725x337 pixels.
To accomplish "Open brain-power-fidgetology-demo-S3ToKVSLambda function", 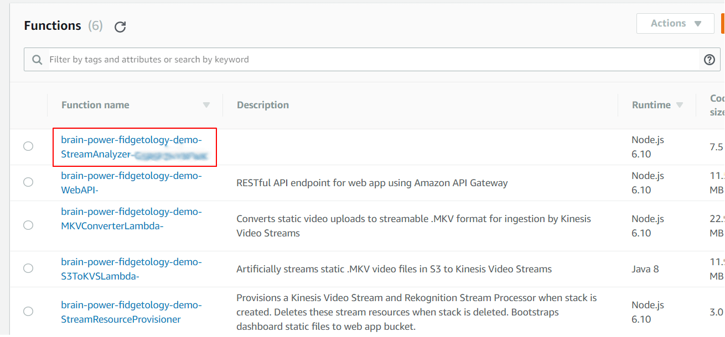I will tap(132, 268).
